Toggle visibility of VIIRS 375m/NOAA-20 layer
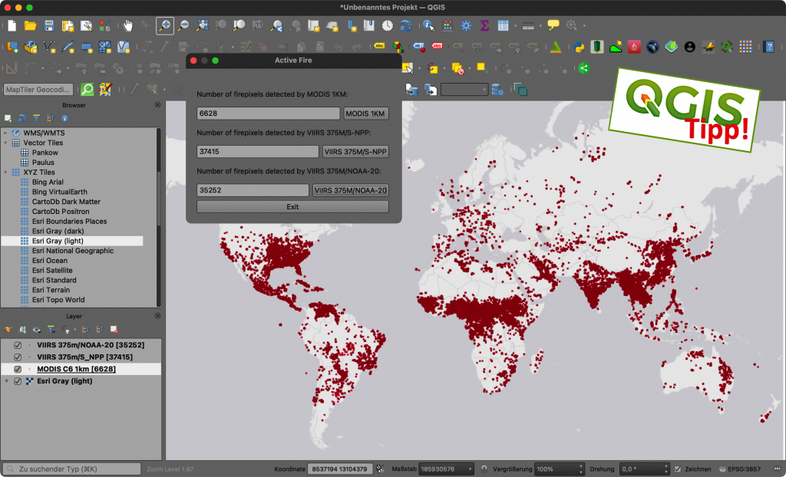 click(18, 345)
